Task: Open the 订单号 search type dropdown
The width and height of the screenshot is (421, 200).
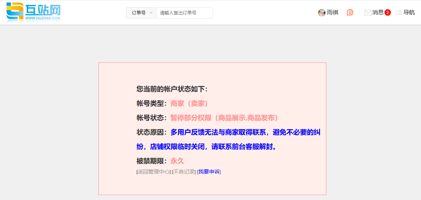Action: click(141, 13)
